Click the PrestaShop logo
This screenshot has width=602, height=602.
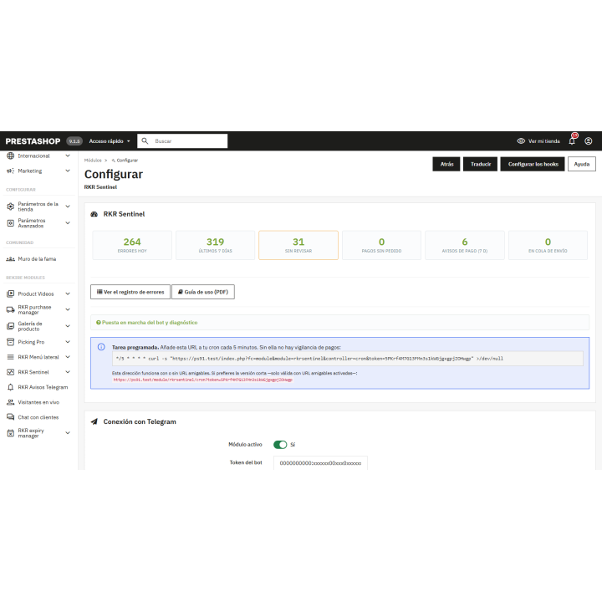33,141
